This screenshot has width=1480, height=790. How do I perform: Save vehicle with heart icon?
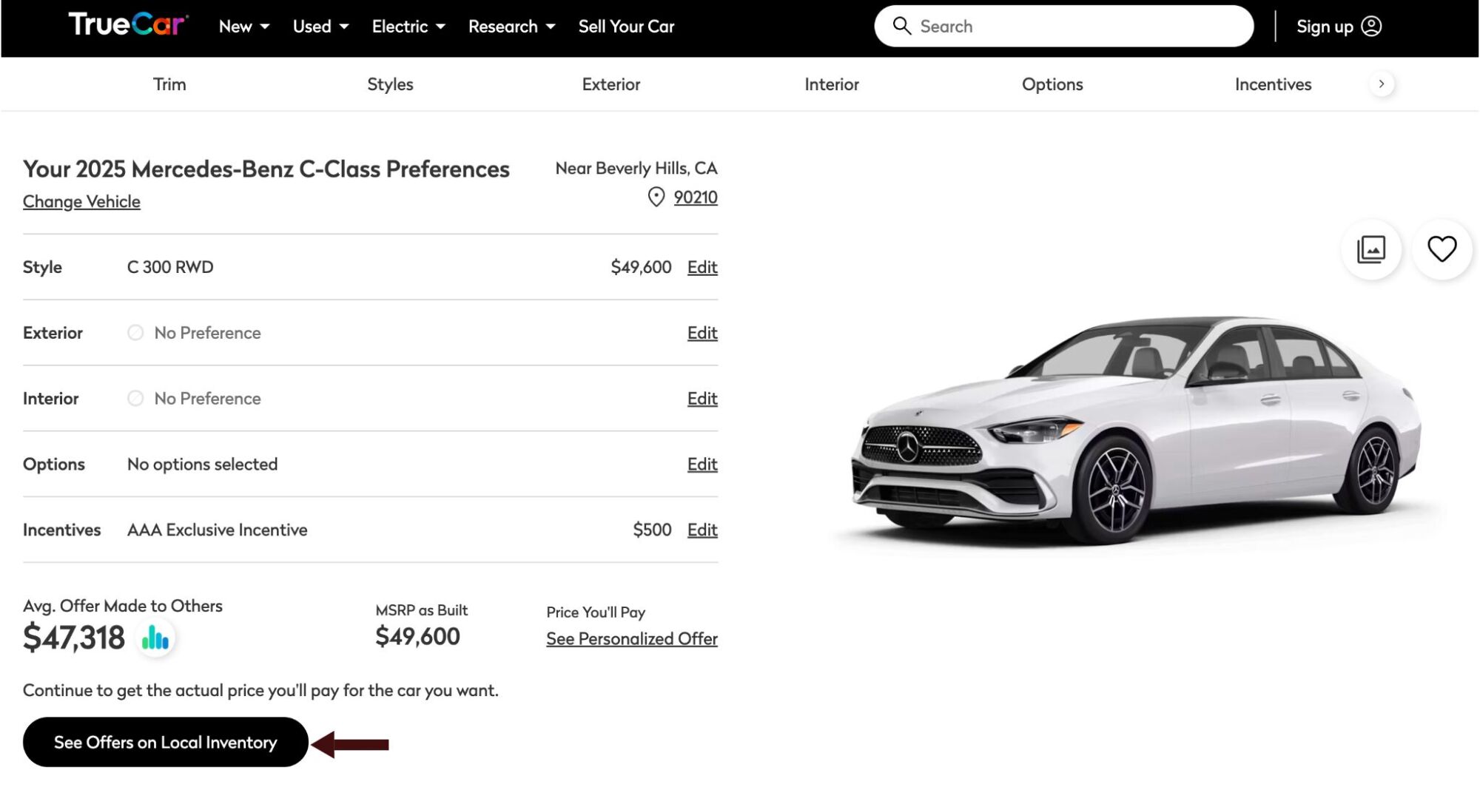point(1442,249)
